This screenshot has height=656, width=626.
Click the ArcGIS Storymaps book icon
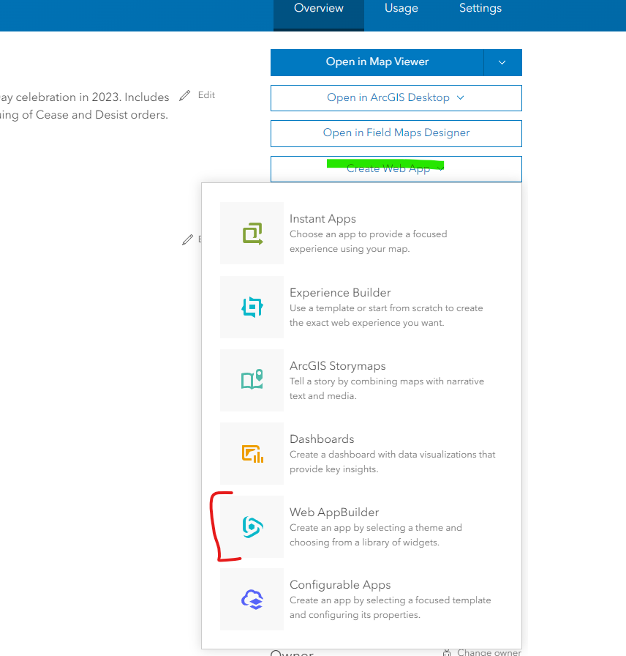click(x=252, y=380)
